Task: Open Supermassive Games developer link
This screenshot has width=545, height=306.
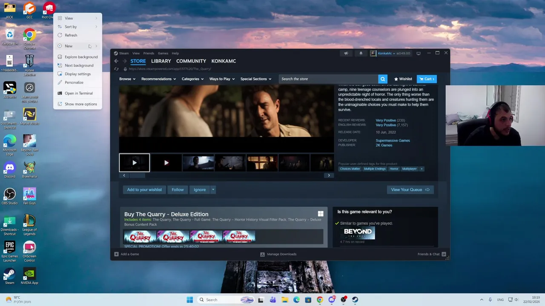Action: pos(393,141)
